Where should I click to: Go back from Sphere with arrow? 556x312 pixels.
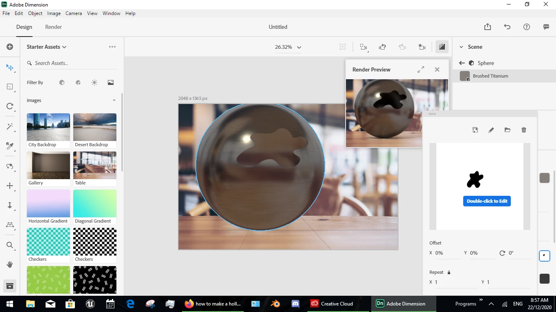point(462,63)
